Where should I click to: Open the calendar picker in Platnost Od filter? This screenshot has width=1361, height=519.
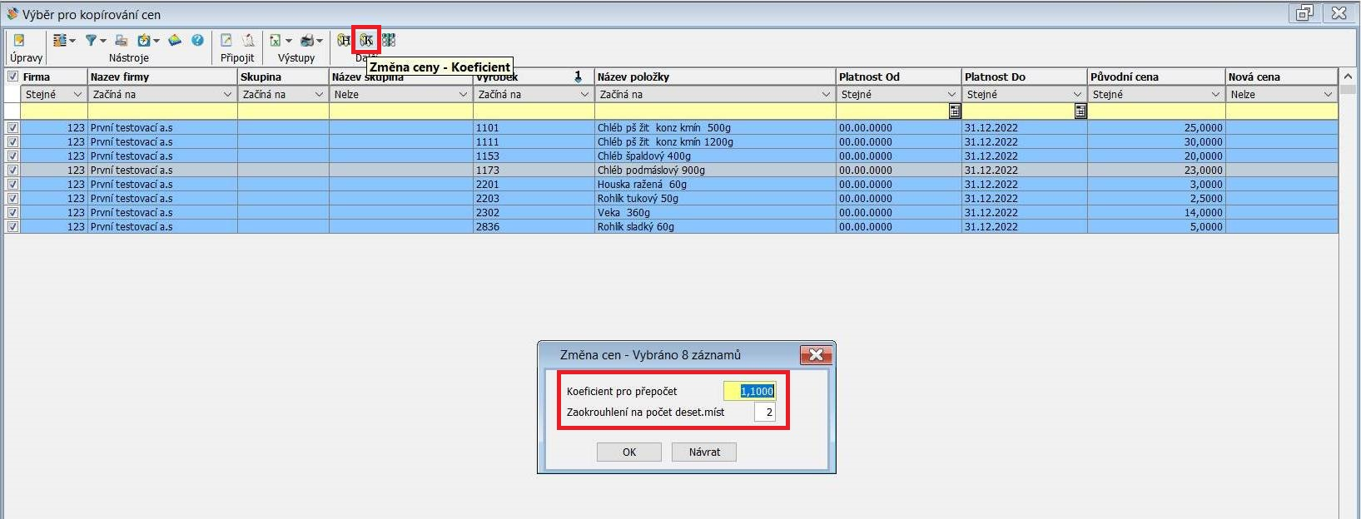(955, 111)
